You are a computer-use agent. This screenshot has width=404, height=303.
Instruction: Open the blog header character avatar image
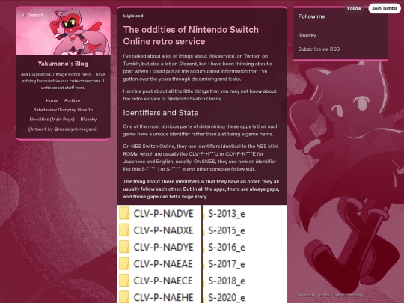[63, 31]
